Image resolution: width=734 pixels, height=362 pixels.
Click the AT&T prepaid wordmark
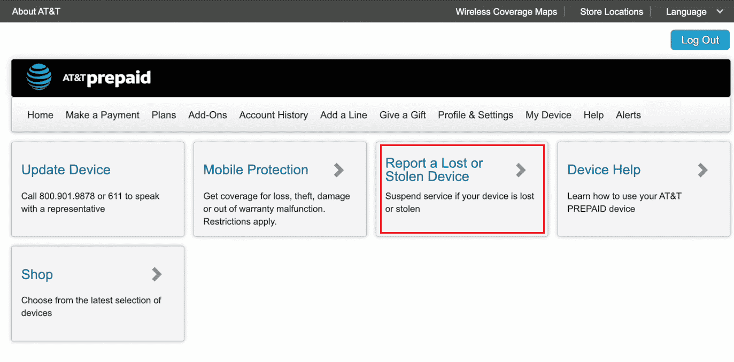[106, 79]
